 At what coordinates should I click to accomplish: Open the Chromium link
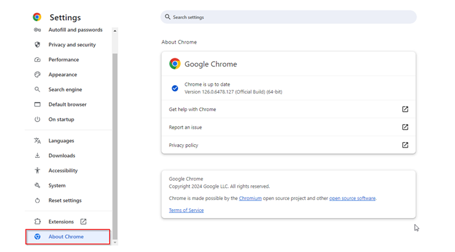(250, 198)
